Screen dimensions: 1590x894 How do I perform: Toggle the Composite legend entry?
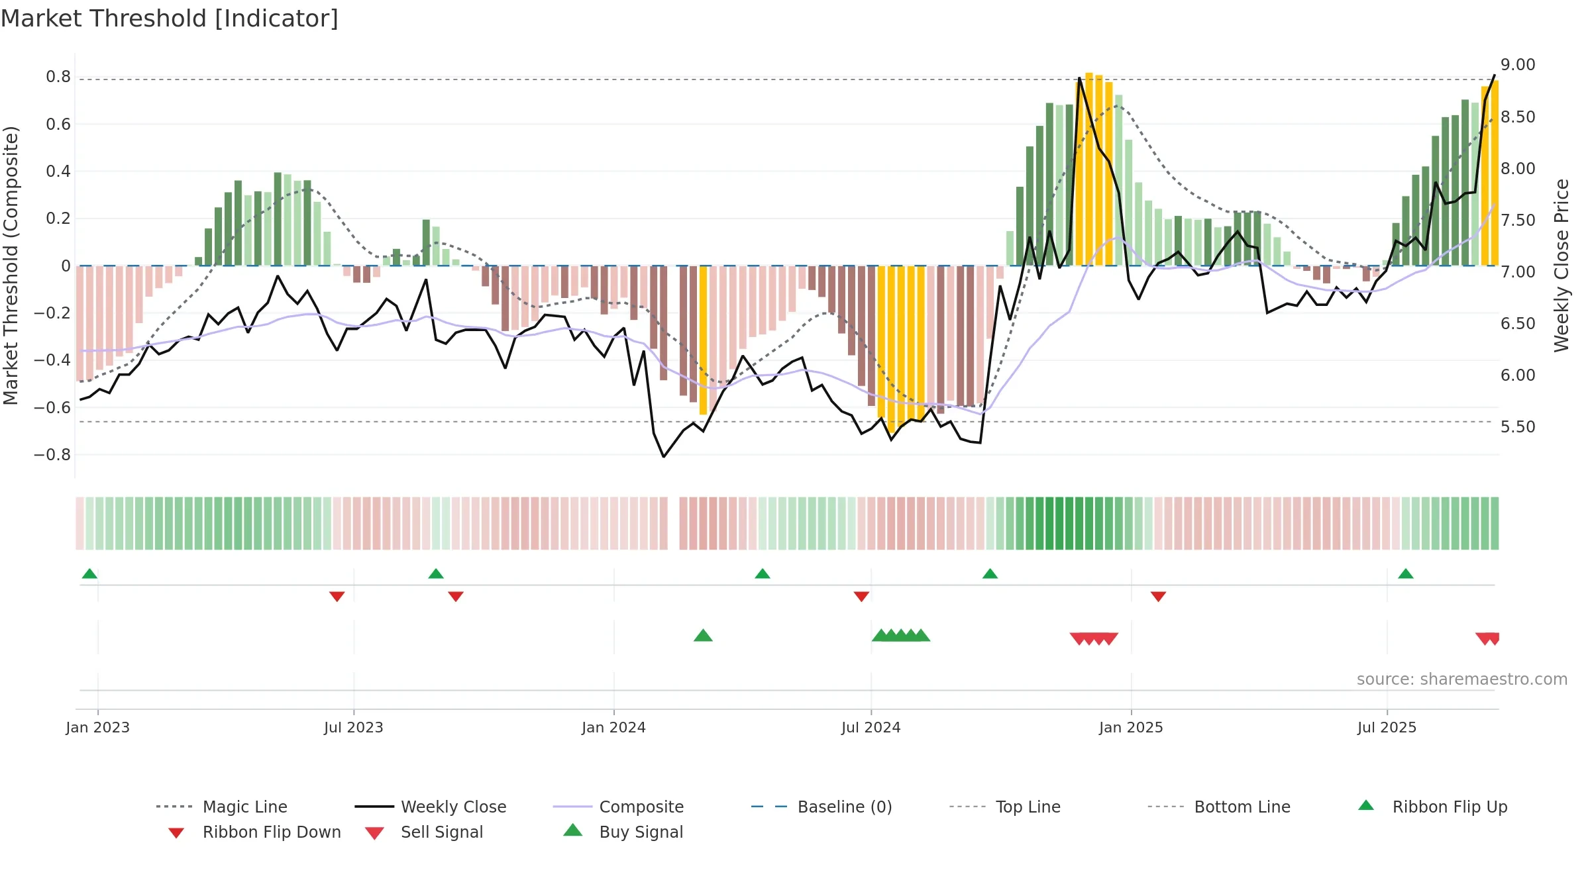click(618, 807)
